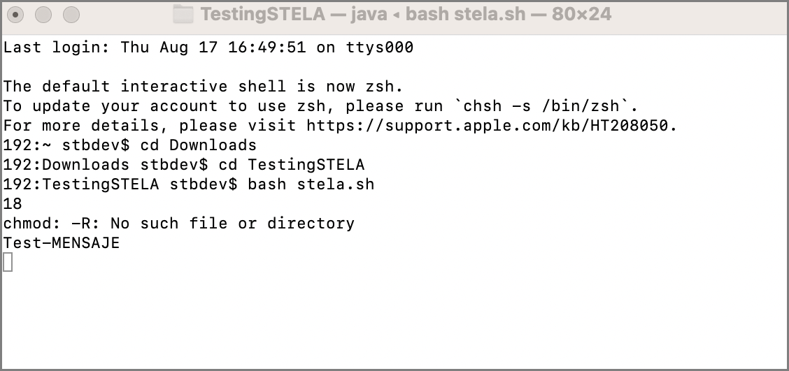Zoom the window using the third title bar button
The image size is (789, 371).
tap(71, 15)
